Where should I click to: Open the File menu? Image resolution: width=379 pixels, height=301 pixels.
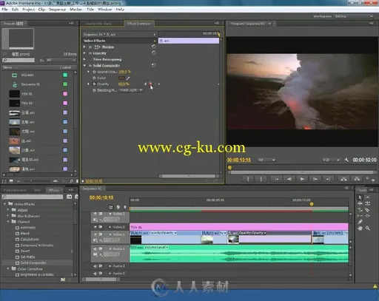pos(4,10)
